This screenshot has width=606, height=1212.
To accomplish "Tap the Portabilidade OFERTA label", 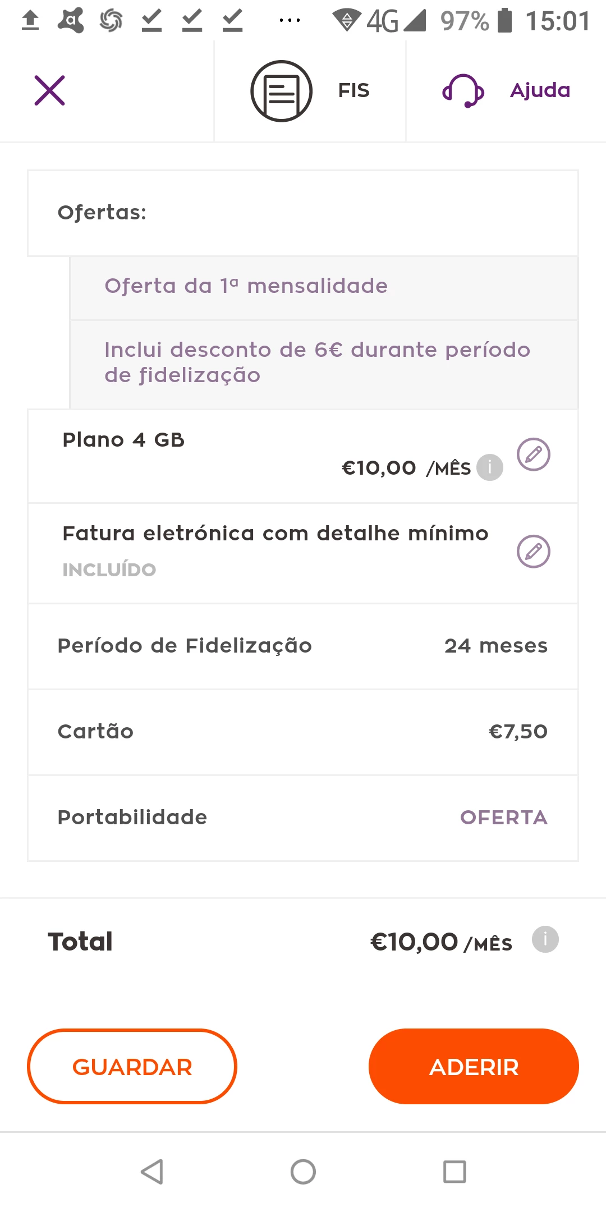I will click(x=503, y=818).
